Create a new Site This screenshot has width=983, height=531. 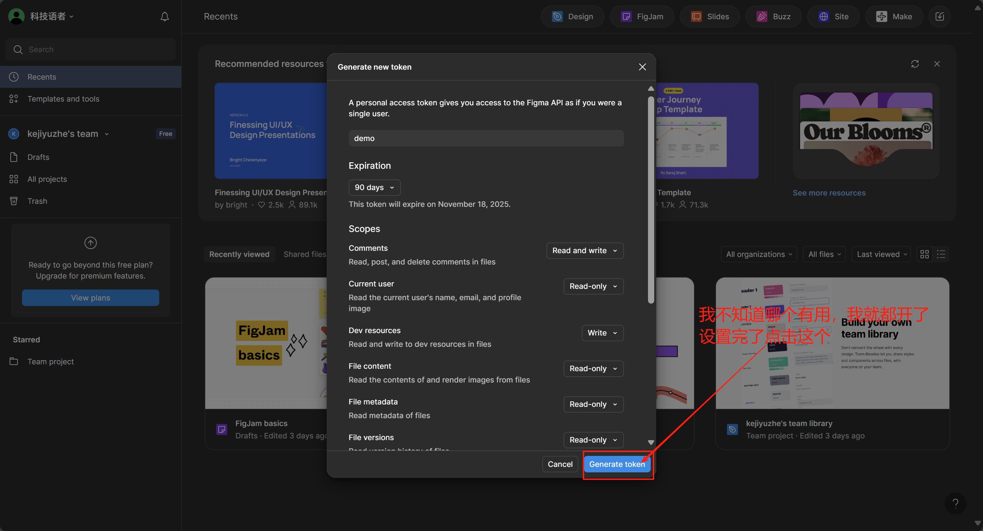point(833,16)
